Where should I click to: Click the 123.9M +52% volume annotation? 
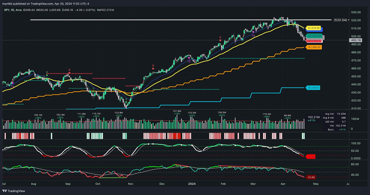[118, 114]
